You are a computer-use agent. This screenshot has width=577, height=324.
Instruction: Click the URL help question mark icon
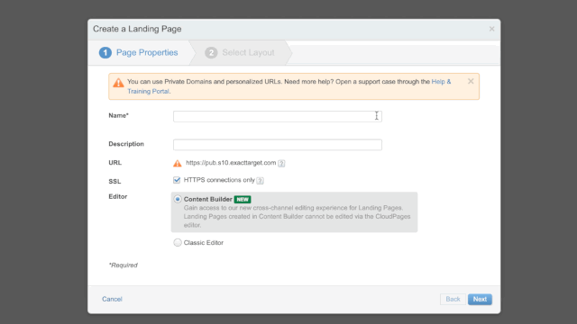point(281,164)
